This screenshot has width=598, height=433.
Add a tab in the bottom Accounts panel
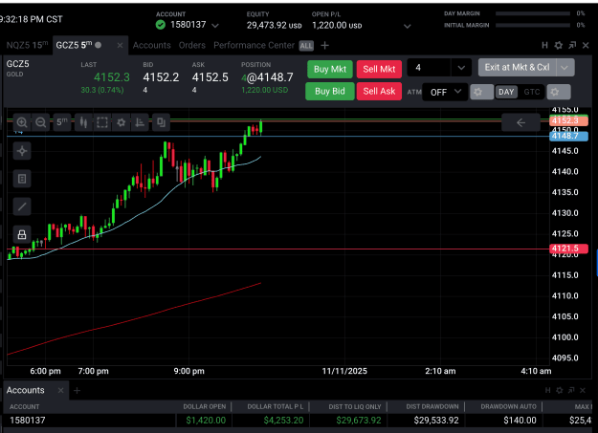pyautogui.click(x=77, y=390)
